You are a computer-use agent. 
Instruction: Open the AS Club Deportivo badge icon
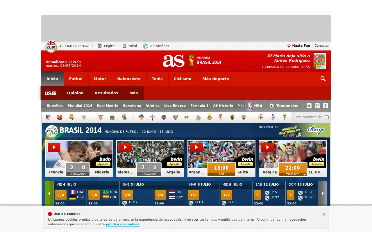pos(51,46)
